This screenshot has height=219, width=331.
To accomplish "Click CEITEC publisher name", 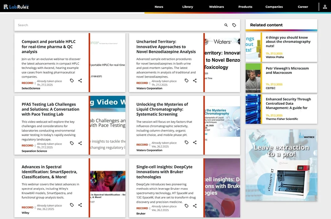I will coord(271,88).
